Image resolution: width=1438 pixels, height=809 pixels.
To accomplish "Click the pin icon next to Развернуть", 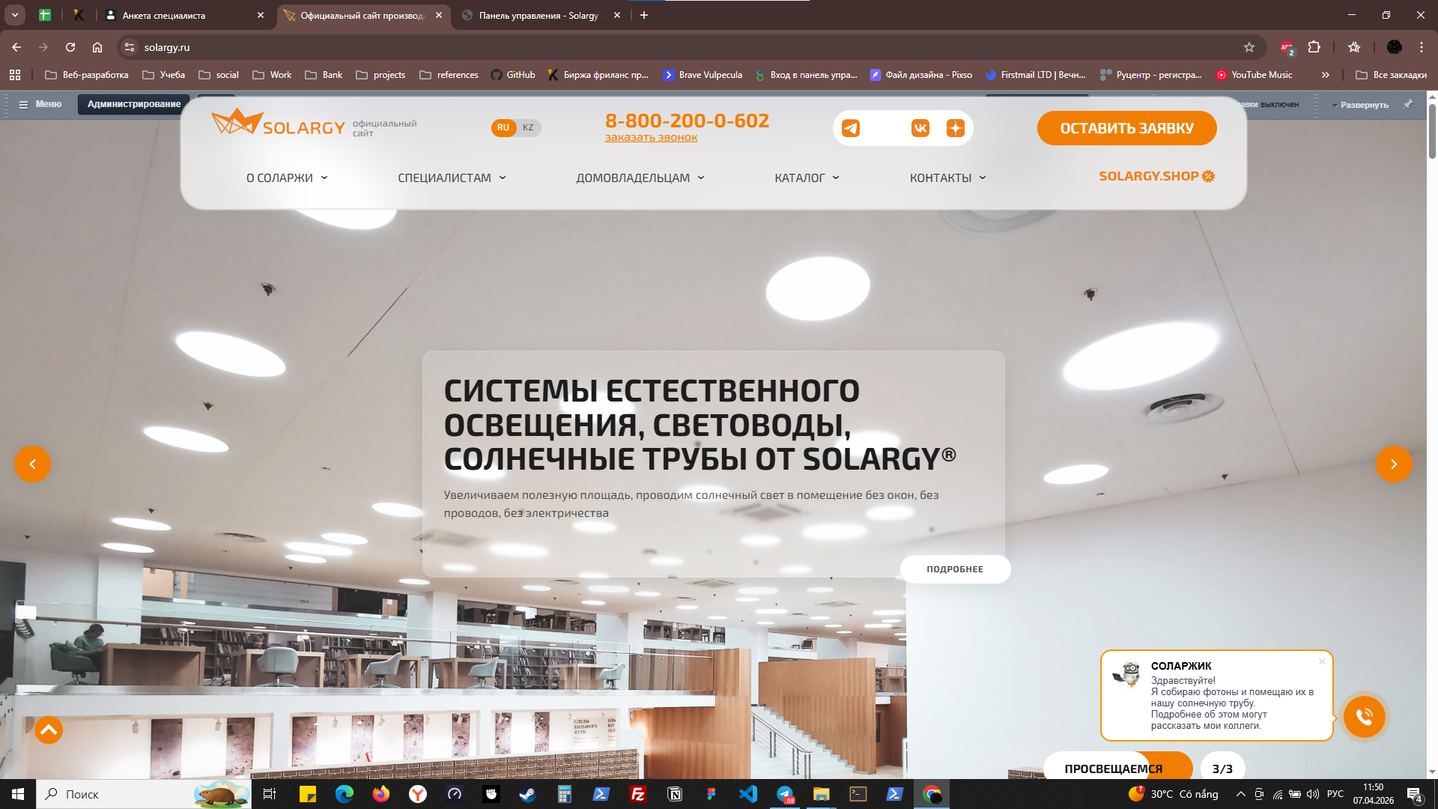I will click(1407, 104).
